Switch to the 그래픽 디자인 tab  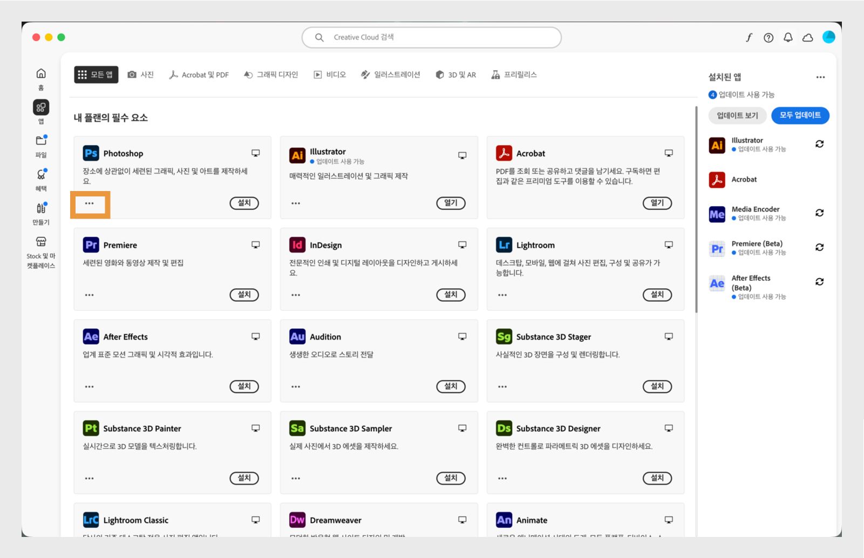(x=271, y=74)
